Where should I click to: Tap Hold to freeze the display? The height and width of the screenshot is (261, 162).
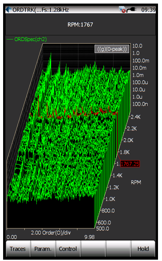point(143,249)
